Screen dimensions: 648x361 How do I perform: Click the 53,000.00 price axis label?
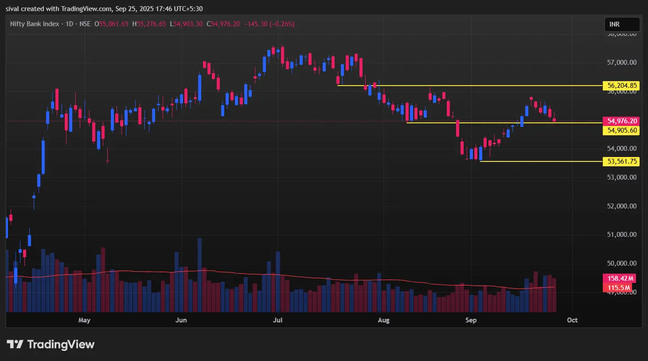(x=622, y=177)
